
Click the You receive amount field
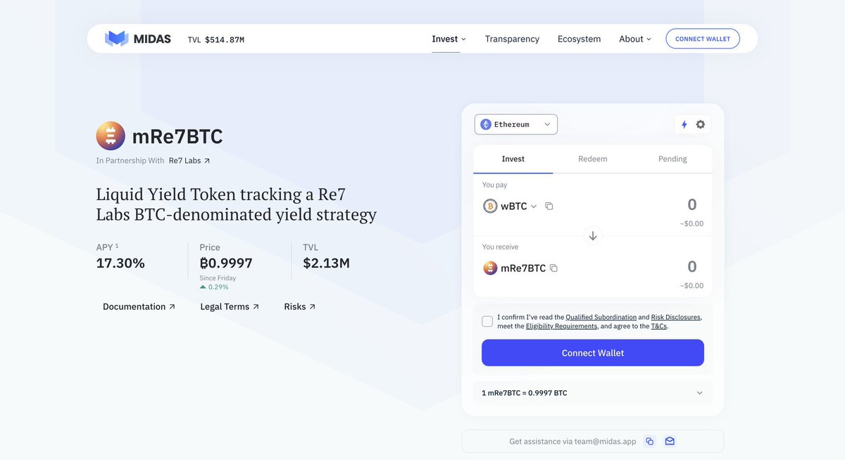point(692,267)
